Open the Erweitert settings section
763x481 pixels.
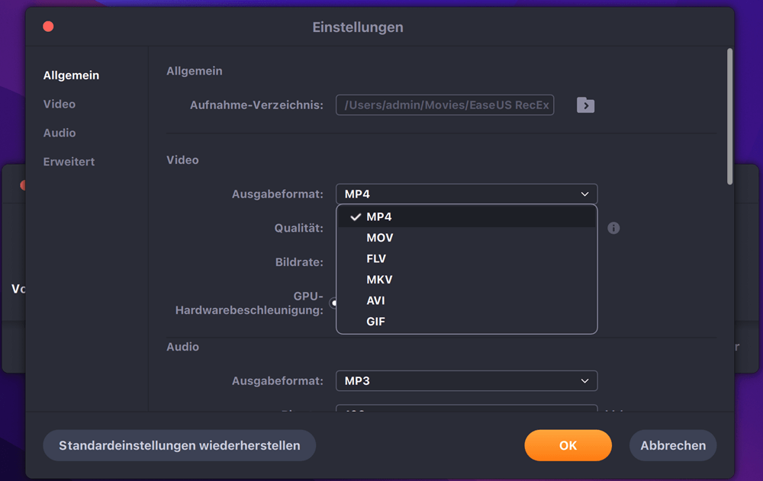pos(69,162)
